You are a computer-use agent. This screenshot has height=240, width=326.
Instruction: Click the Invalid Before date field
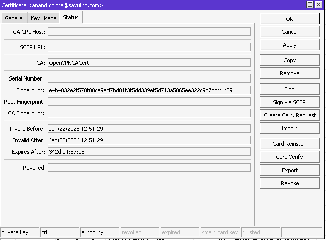click(x=149, y=129)
